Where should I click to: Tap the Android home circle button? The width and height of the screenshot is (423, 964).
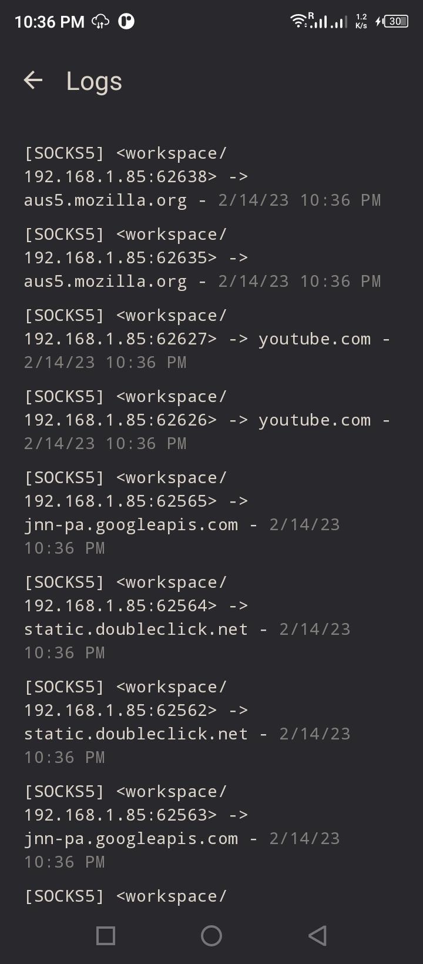(x=211, y=935)
